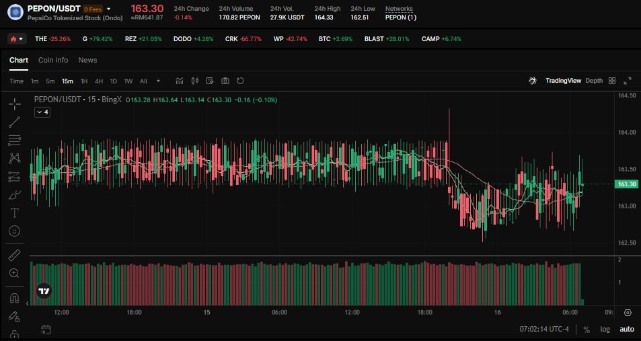Open the emoji sticker tool

[x=14, y=231]
